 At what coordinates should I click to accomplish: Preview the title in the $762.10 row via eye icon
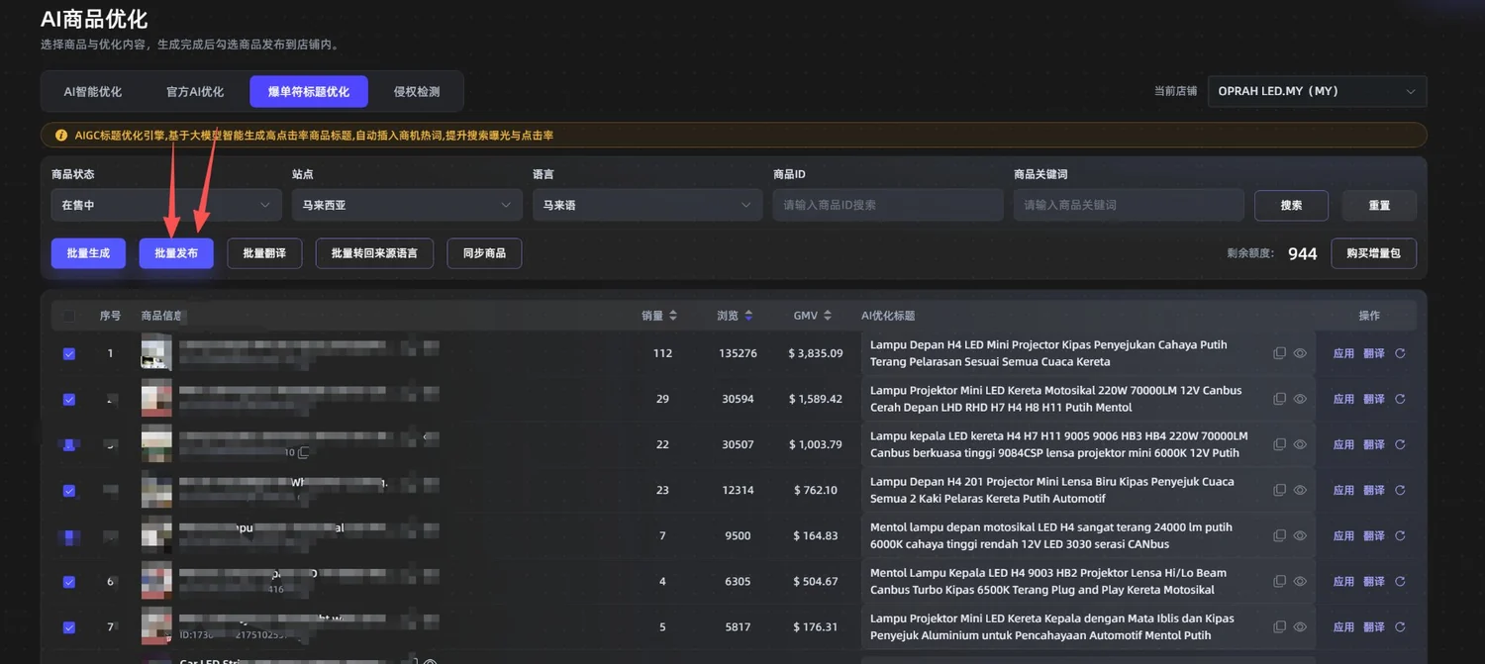tap(1300, 490)
